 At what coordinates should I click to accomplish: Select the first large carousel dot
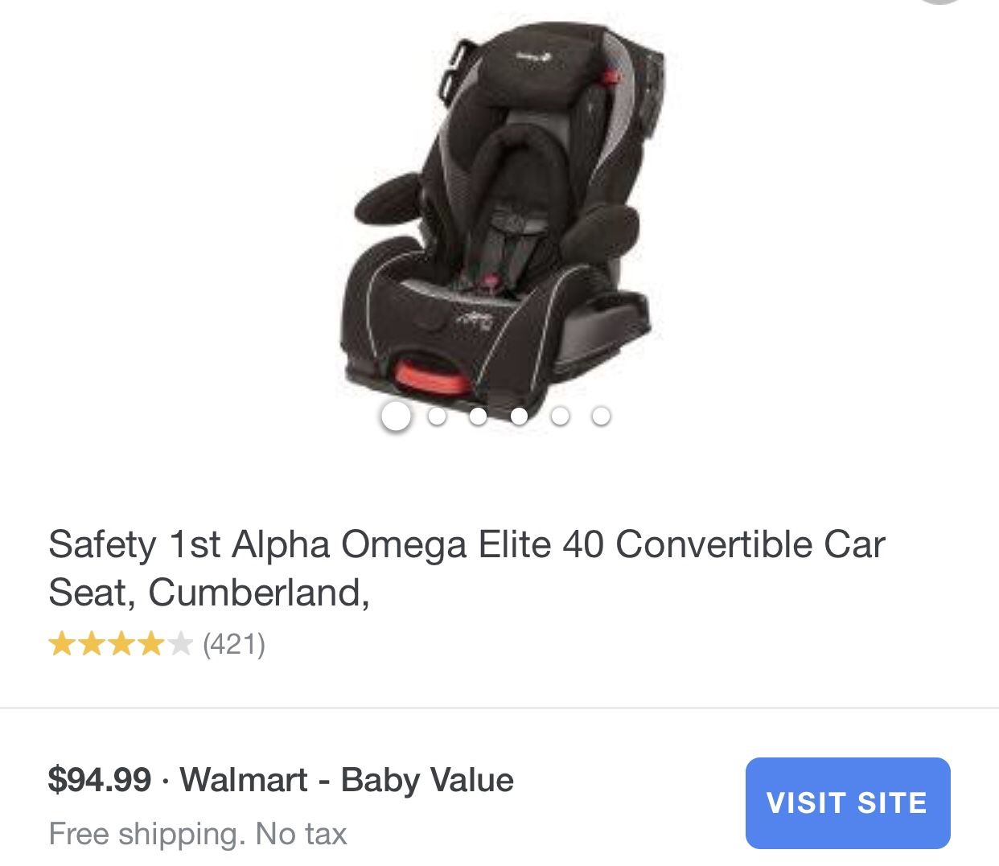[x=396, y=417]
